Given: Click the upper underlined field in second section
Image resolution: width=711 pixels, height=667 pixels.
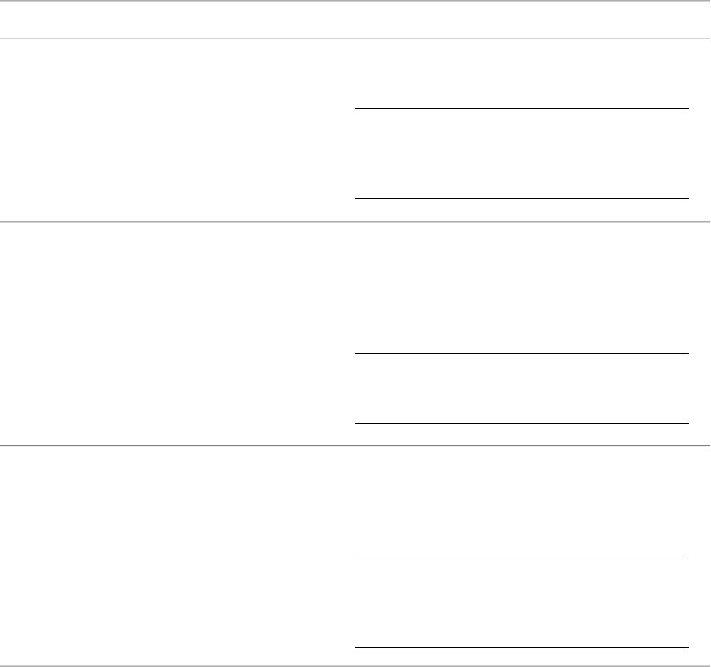Looking at the screenshot, I should 522,344.
